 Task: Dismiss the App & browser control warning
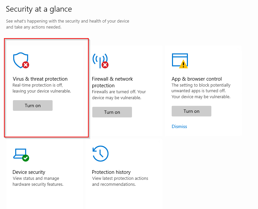(x=179, y=126)
